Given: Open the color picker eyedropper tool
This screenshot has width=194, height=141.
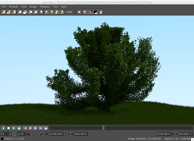Looking at the screenshot, I should [90, 12].
